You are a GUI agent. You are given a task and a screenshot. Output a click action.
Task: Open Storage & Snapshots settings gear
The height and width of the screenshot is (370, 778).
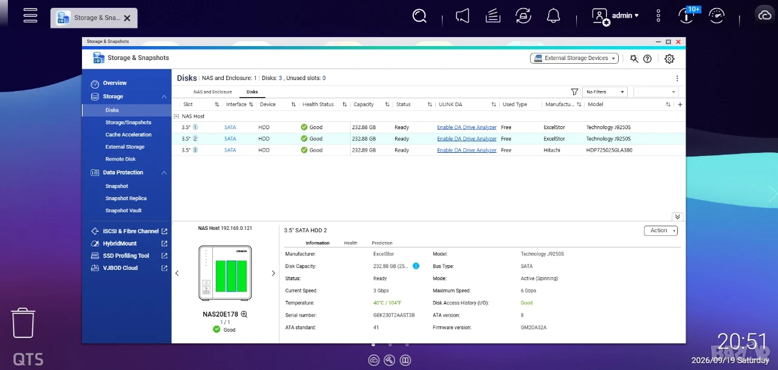pyautogui.click(x=669, y=59)
